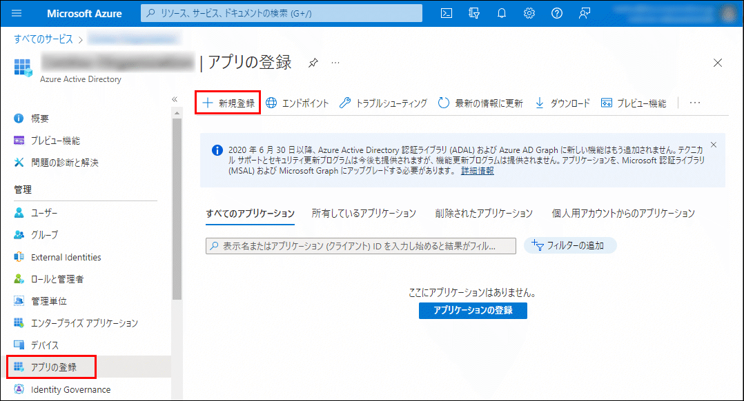Open the 詳細情報 link
Image resolution: width=744 pixels, height=401 pixels.
click(x=478, y=171)
